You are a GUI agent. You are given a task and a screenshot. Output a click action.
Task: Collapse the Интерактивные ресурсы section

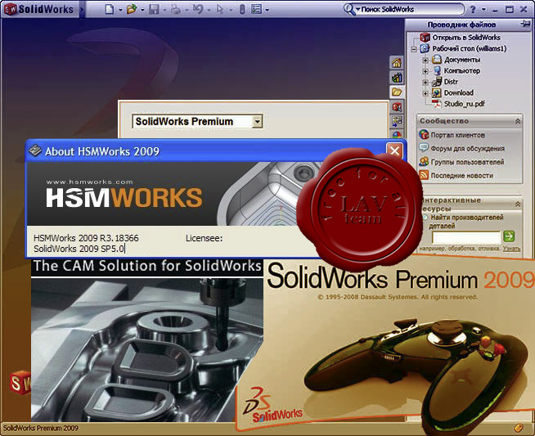pos(518,204)
